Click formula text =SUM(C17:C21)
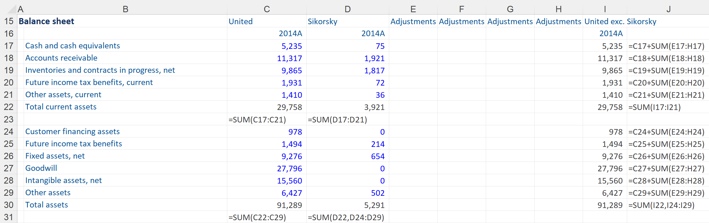Screen dimensions: 709x223 coord(257,120)
